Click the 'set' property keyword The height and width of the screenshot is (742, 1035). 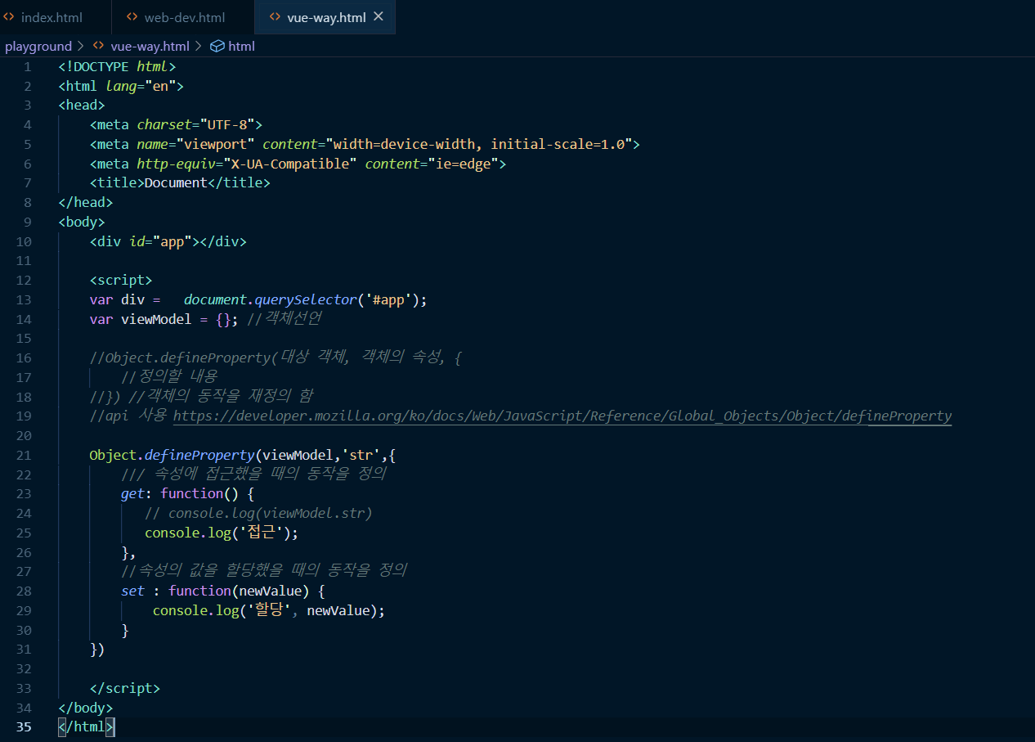click(x=132, y=591)
